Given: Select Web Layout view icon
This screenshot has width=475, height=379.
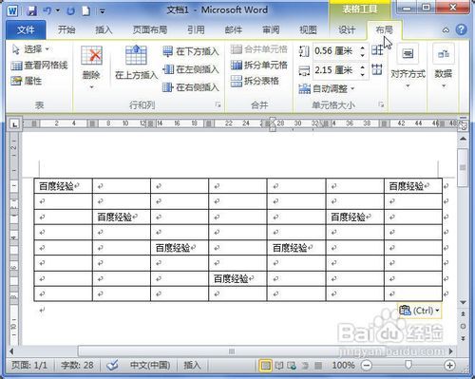Looking at the screenshot, I should (x=292, y=366).
